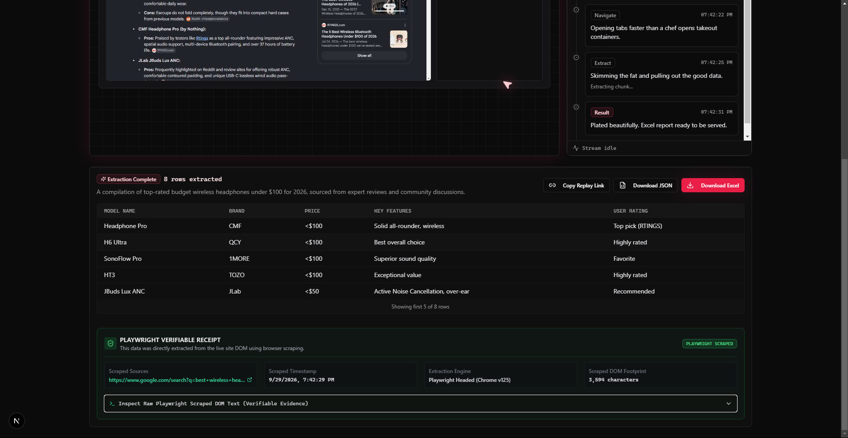Click the chevron on the Inspect Raw row

[x=728, y=404]
